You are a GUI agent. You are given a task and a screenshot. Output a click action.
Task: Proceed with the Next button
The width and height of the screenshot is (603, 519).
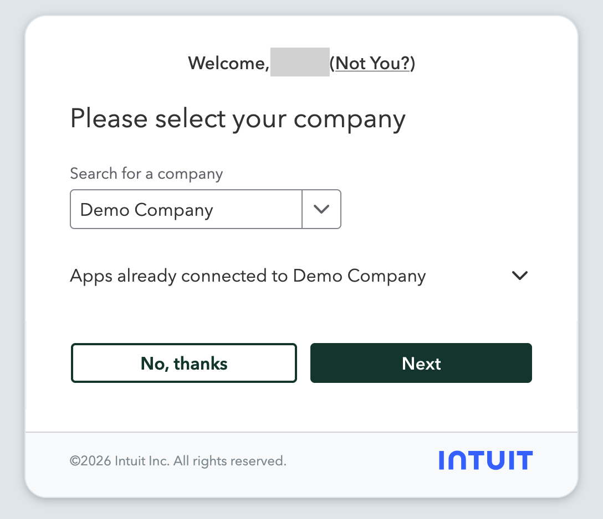pyautogui.click(x=421, y=363)
